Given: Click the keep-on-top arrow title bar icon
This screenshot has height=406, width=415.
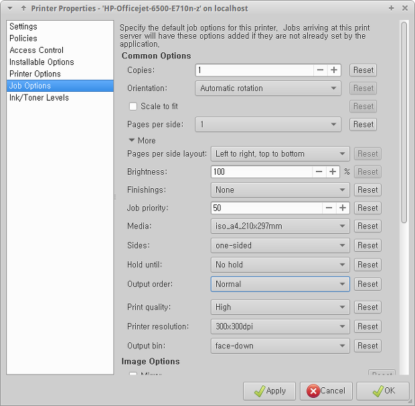Looking at the screenshot, I should pyautogui.click(x=23, y=9).
